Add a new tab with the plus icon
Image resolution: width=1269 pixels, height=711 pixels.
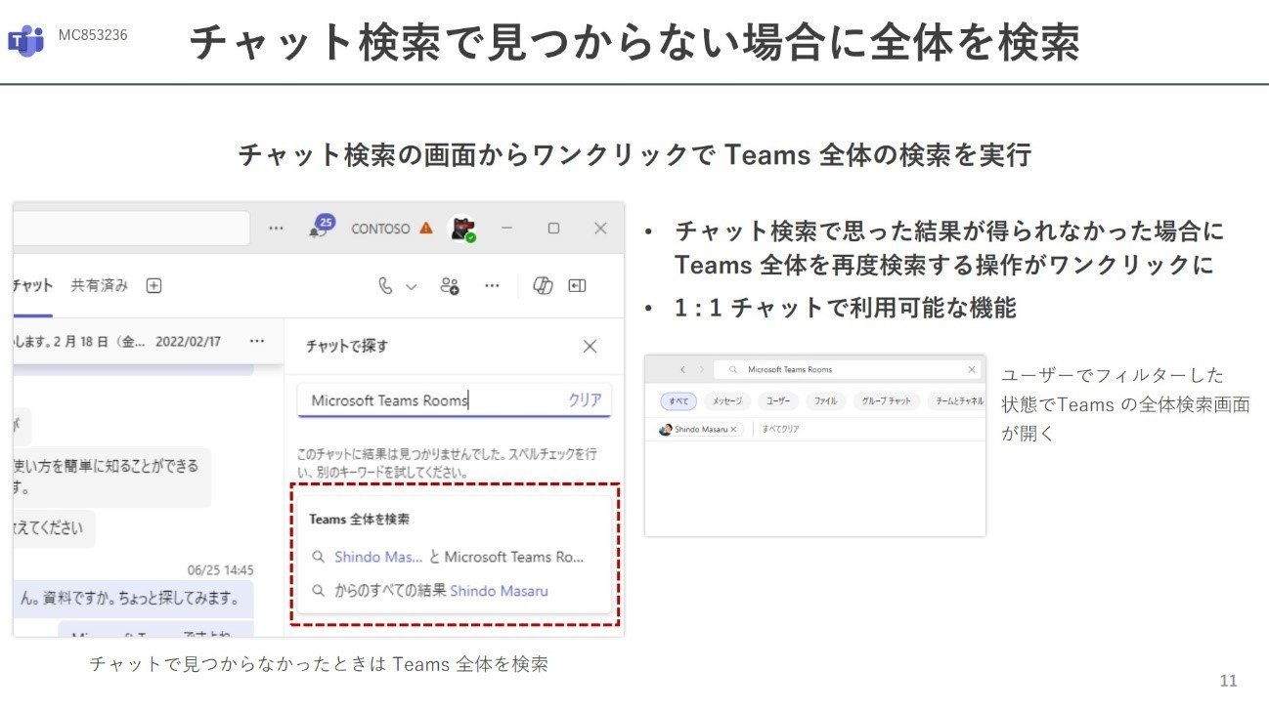point(153,285)
